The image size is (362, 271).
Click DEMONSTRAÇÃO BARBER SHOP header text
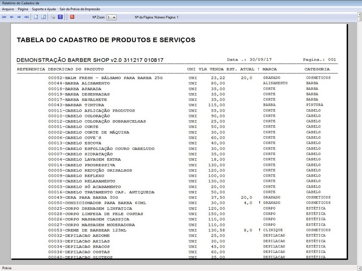90,60
